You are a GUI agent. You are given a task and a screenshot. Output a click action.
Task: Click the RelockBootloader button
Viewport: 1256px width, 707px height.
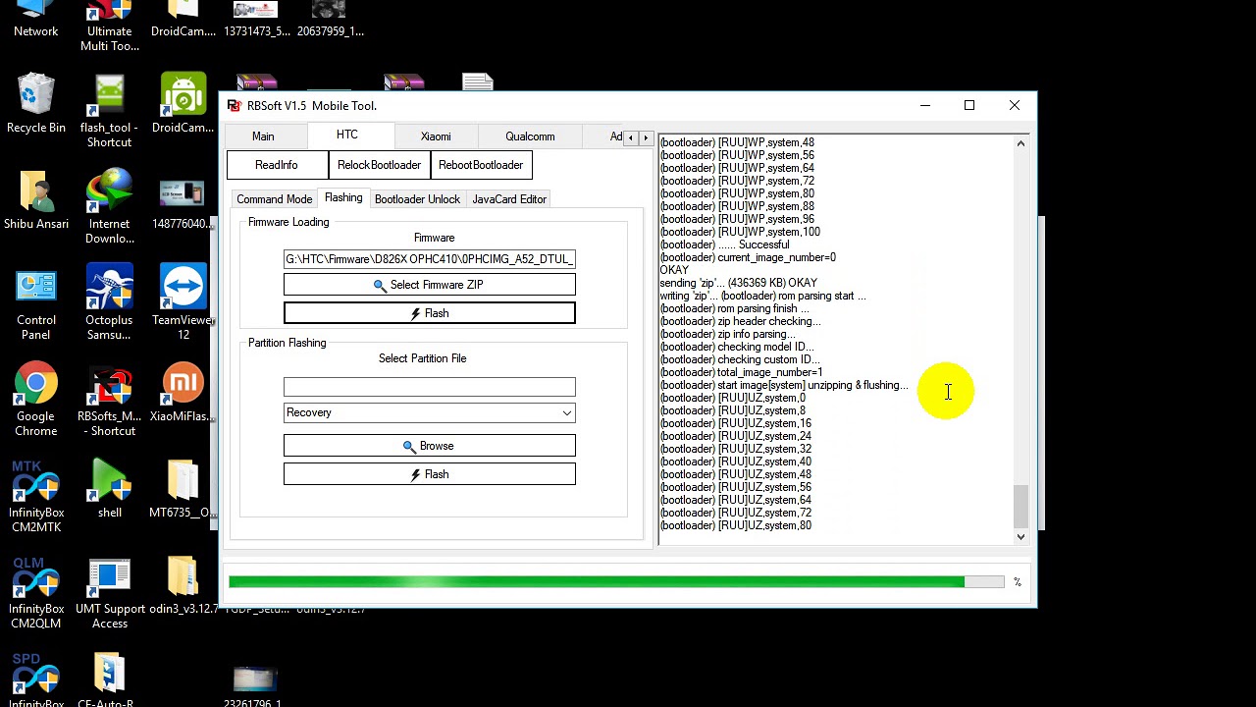coord(379,165)
